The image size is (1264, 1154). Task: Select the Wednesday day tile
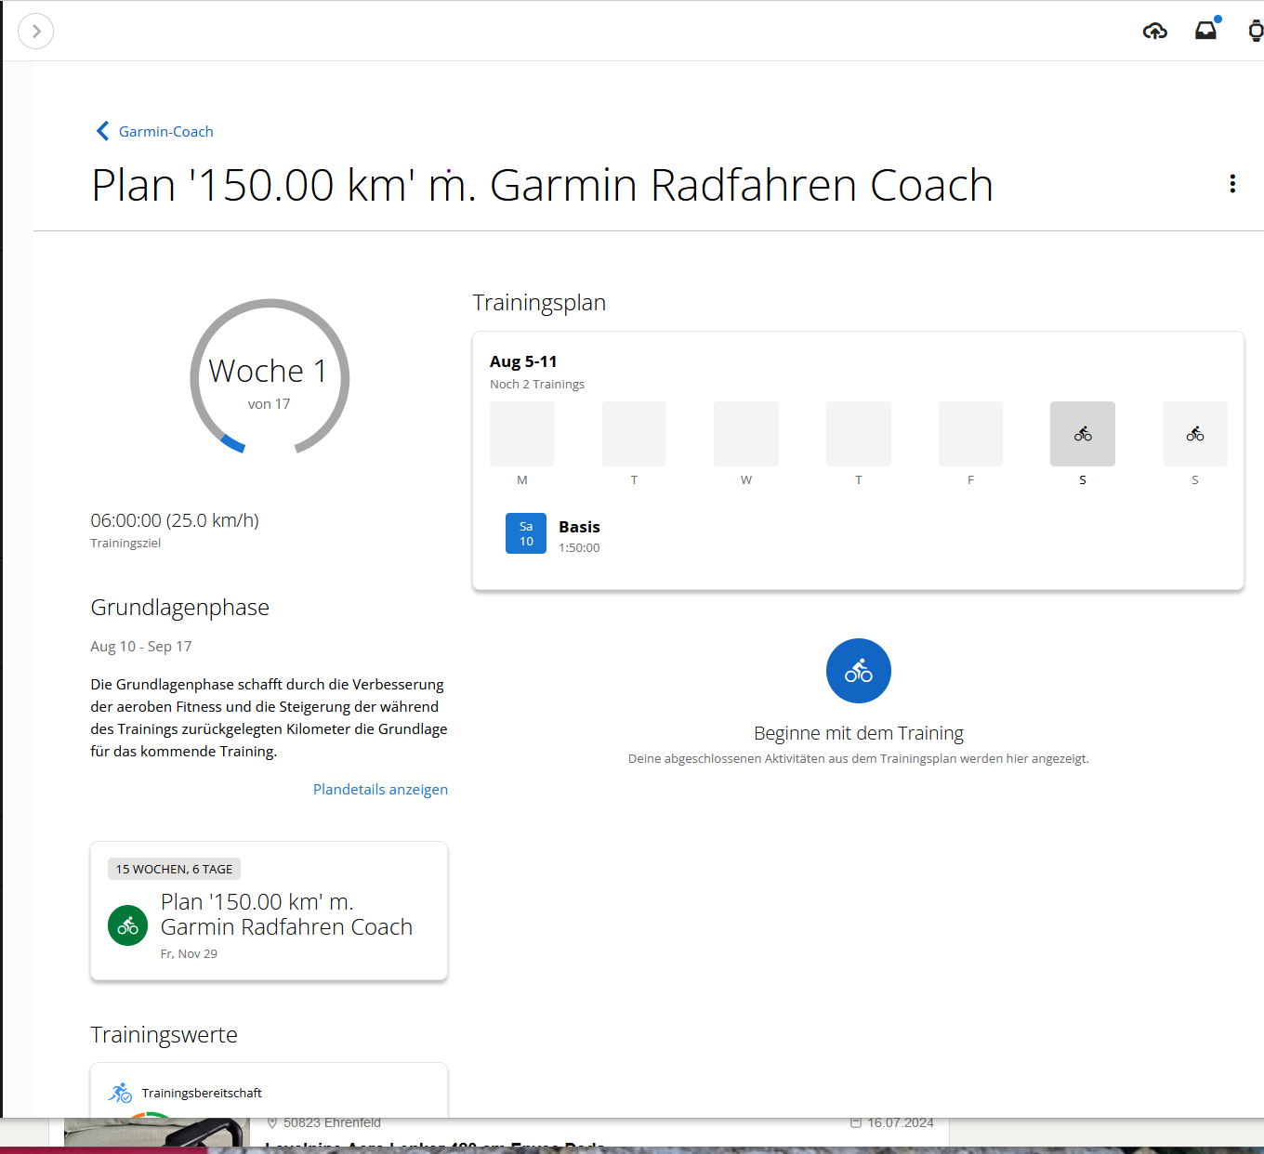746,434
